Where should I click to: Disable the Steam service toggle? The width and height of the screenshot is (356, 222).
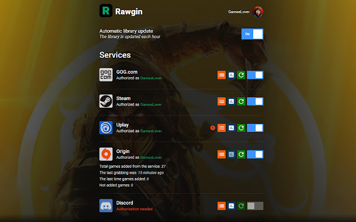tap(255, 101)
